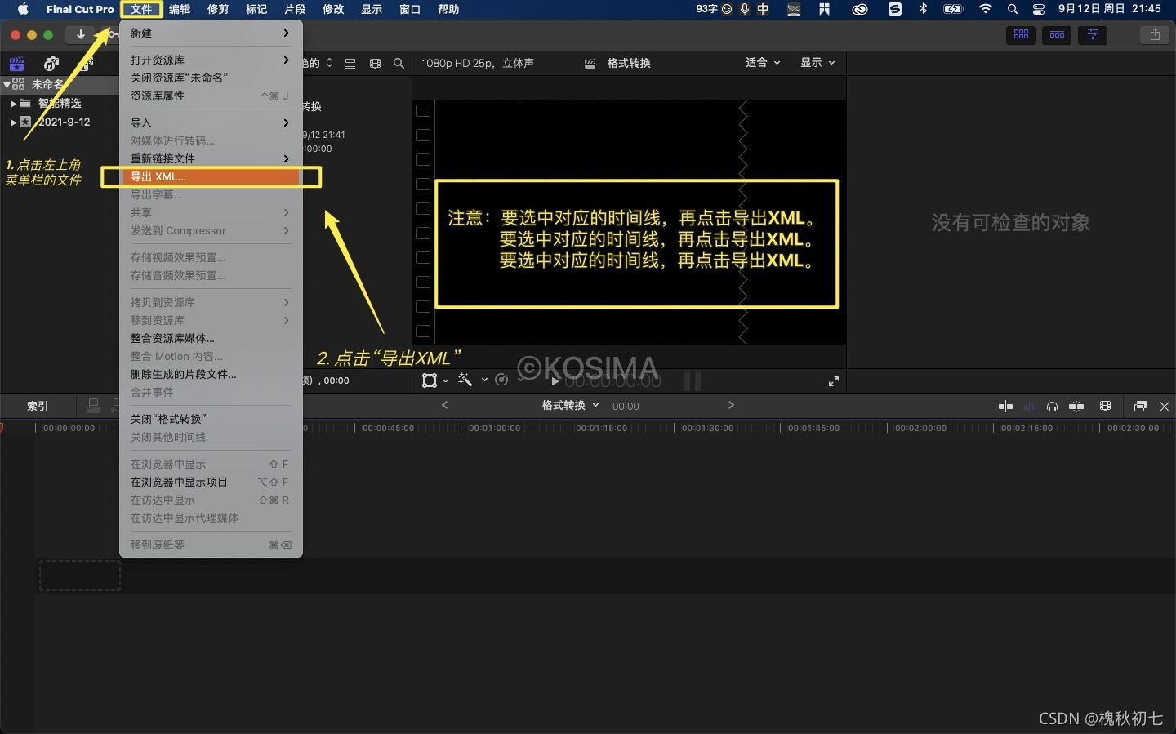Viewport: 1176px width, 734px height.
Task: Choose 导出 XML... from the File menu
Action: click(211, 176)
